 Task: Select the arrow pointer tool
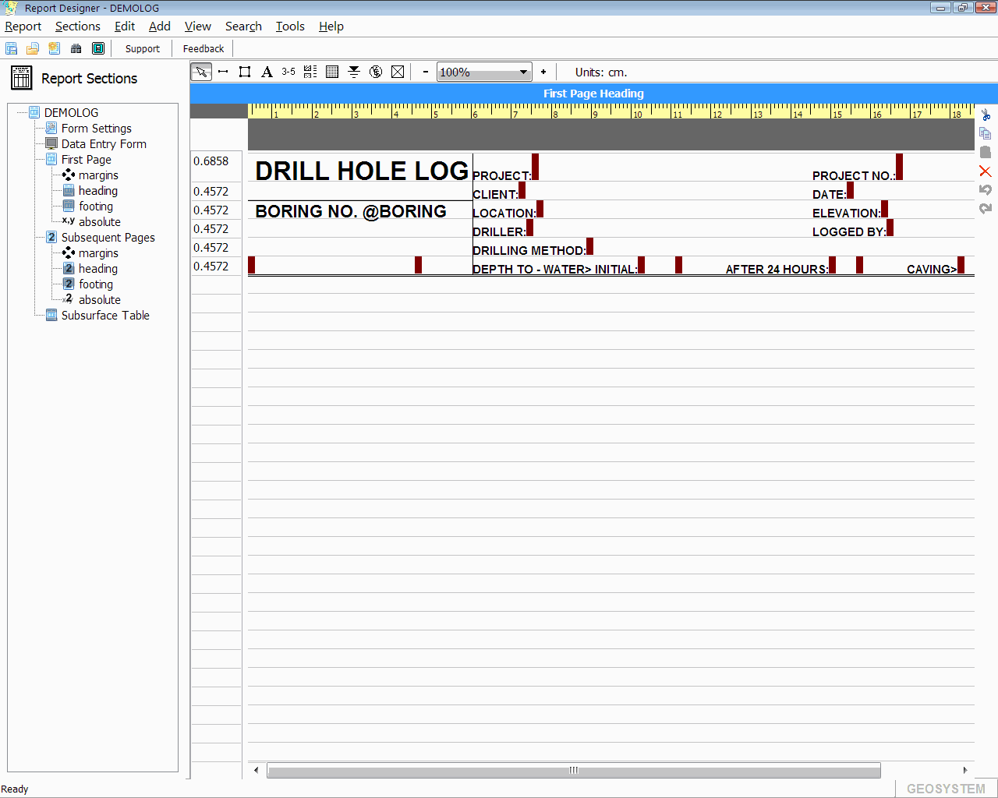point(201,72)
